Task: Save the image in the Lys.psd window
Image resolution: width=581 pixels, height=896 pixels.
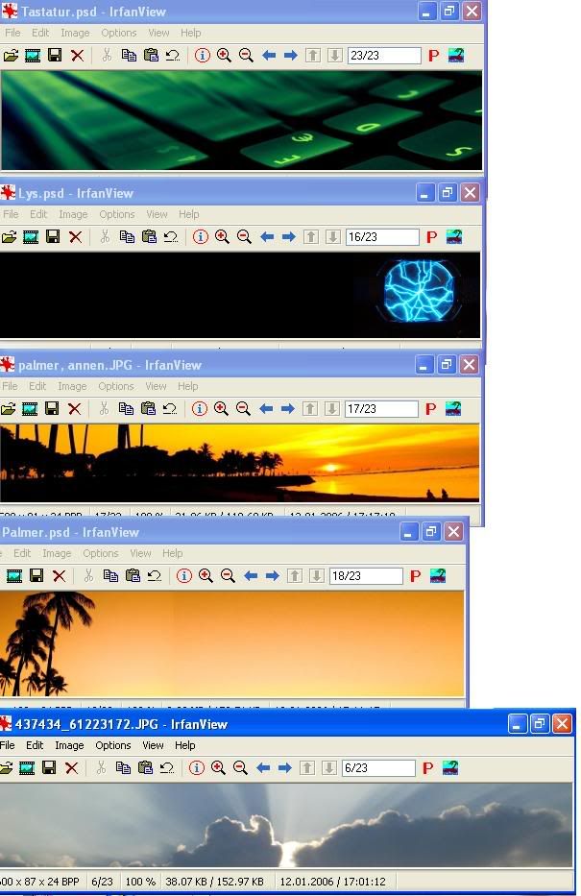Action: coord(53,236)
